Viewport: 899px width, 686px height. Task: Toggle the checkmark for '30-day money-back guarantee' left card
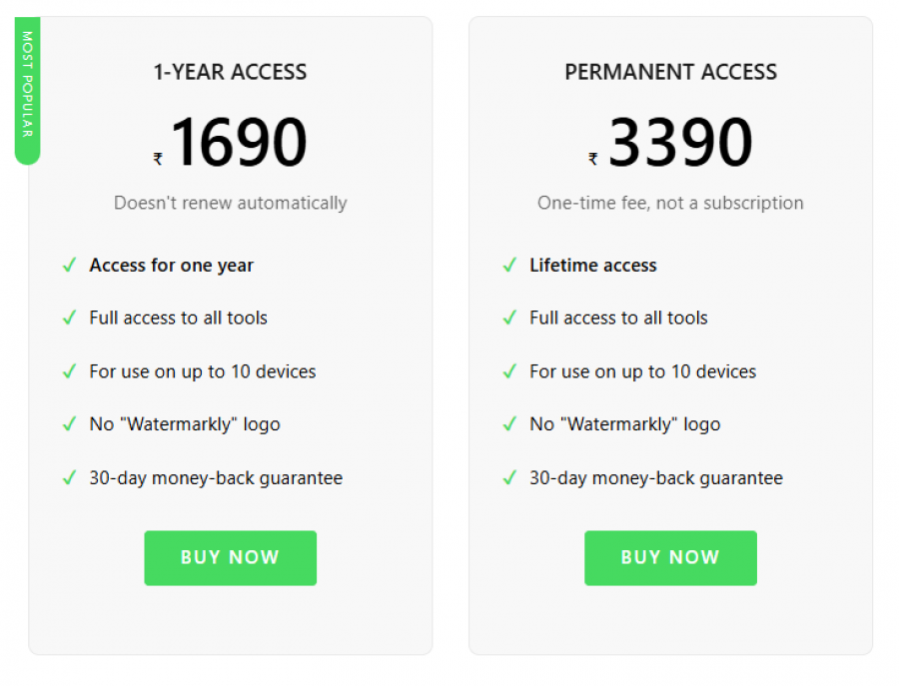pyautogui.click(x=69, y=477)
